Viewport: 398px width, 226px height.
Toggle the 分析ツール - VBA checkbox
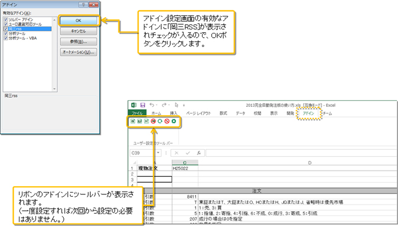click(6, 38)
